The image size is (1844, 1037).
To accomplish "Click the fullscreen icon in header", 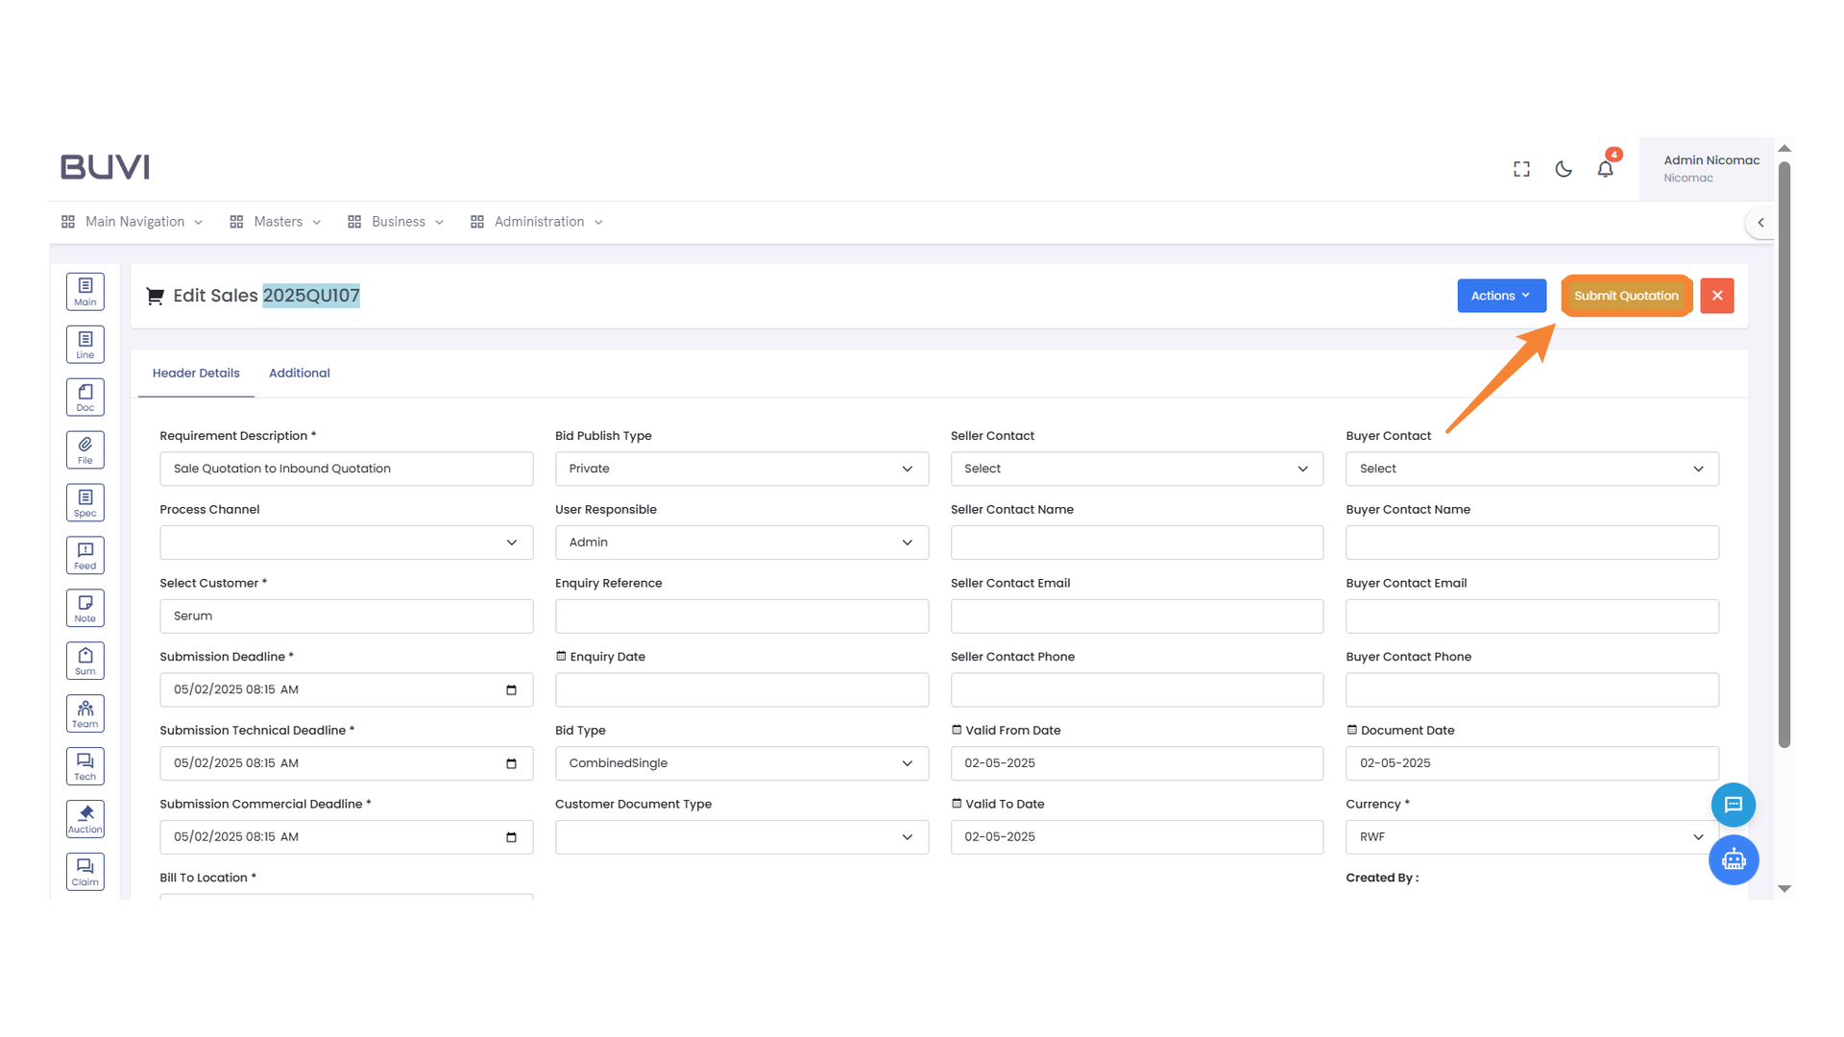I will click(1521, 169).
